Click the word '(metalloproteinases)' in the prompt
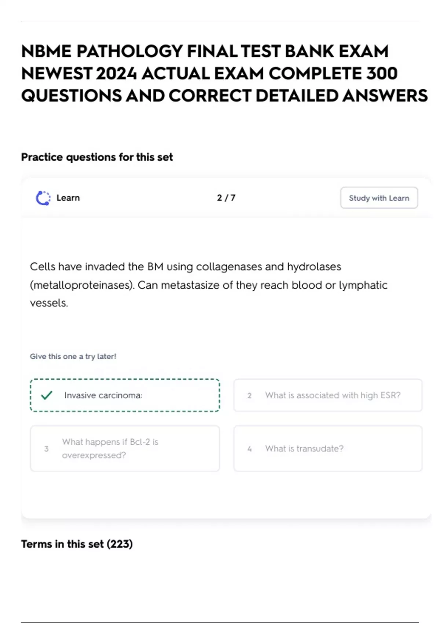440x623 pixels. pyautogui.click(x=82, y=285)
